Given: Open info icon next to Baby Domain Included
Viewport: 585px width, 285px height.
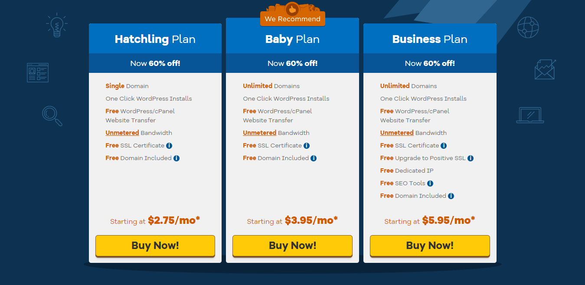Looking at the screenshot, I should (x=314, y=158).
